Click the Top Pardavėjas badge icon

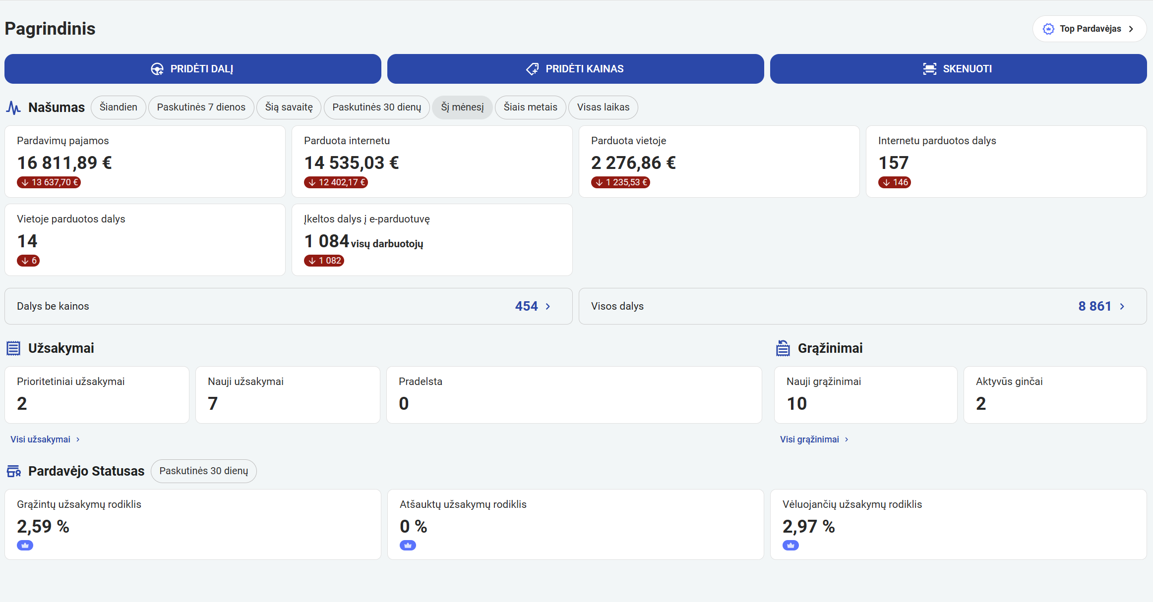tap(1048, 29)
